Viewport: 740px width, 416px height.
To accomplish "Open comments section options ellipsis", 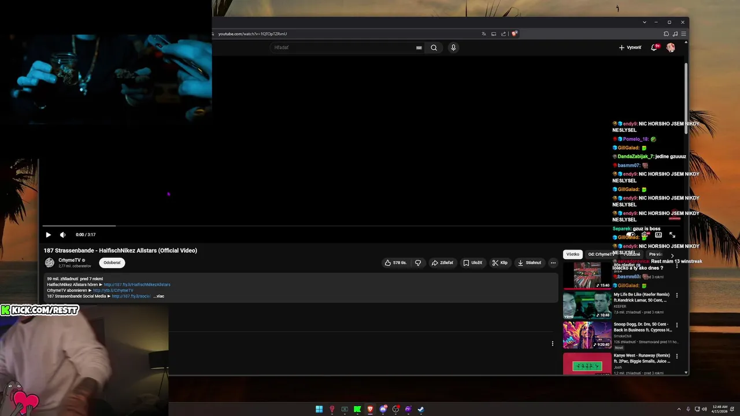I will tap(553, 343).
